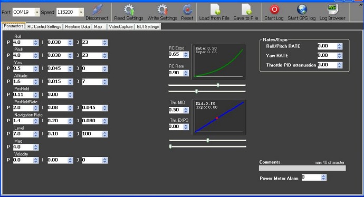Image resolution: width=364 pixels, height=197 pixels.
Task: Click the Disconnect plug icon
Action: (97, 9)
